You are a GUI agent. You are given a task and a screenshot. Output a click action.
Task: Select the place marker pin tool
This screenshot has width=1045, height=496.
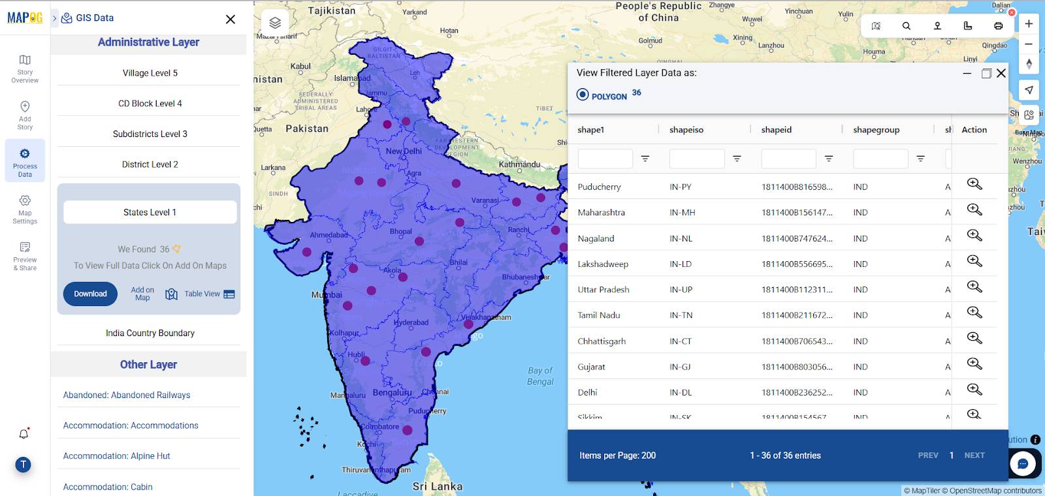pos(937,26)
